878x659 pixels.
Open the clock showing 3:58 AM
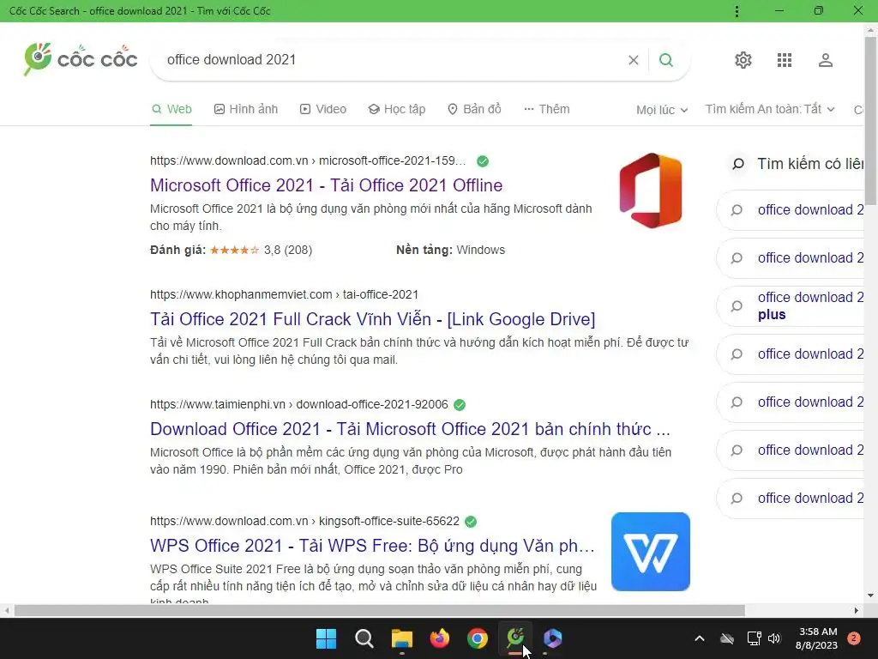pos(817,638)
